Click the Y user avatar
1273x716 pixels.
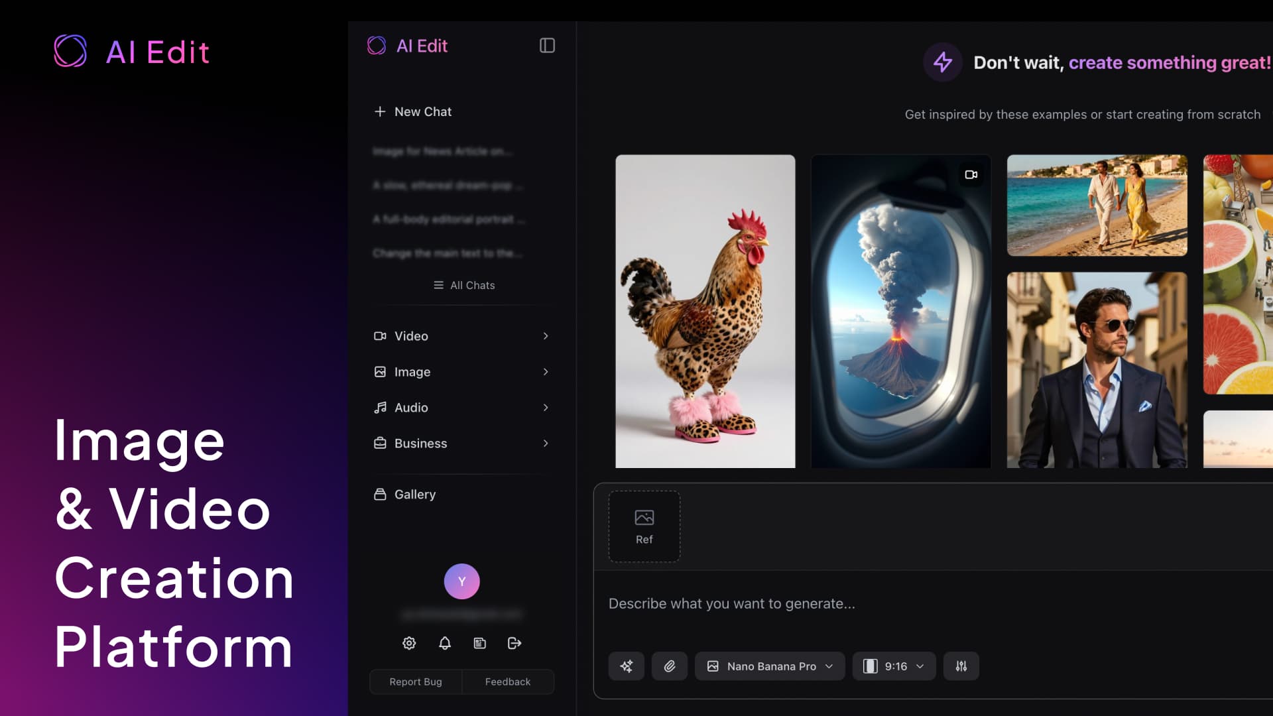click(x=462, y=581)
